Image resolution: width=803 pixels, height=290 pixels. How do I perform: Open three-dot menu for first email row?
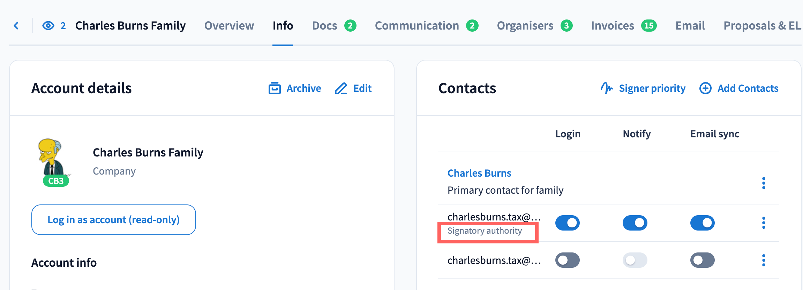764,223
